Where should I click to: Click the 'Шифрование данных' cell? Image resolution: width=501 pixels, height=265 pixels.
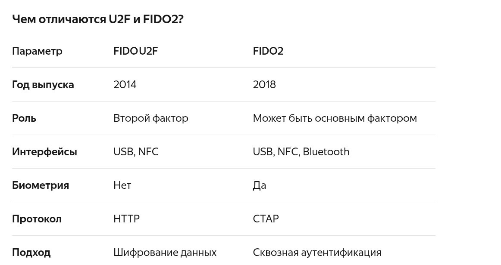tap(165, 253)
